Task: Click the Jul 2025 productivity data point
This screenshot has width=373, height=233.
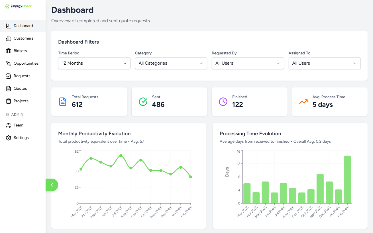Action: (x=121, y=156)
